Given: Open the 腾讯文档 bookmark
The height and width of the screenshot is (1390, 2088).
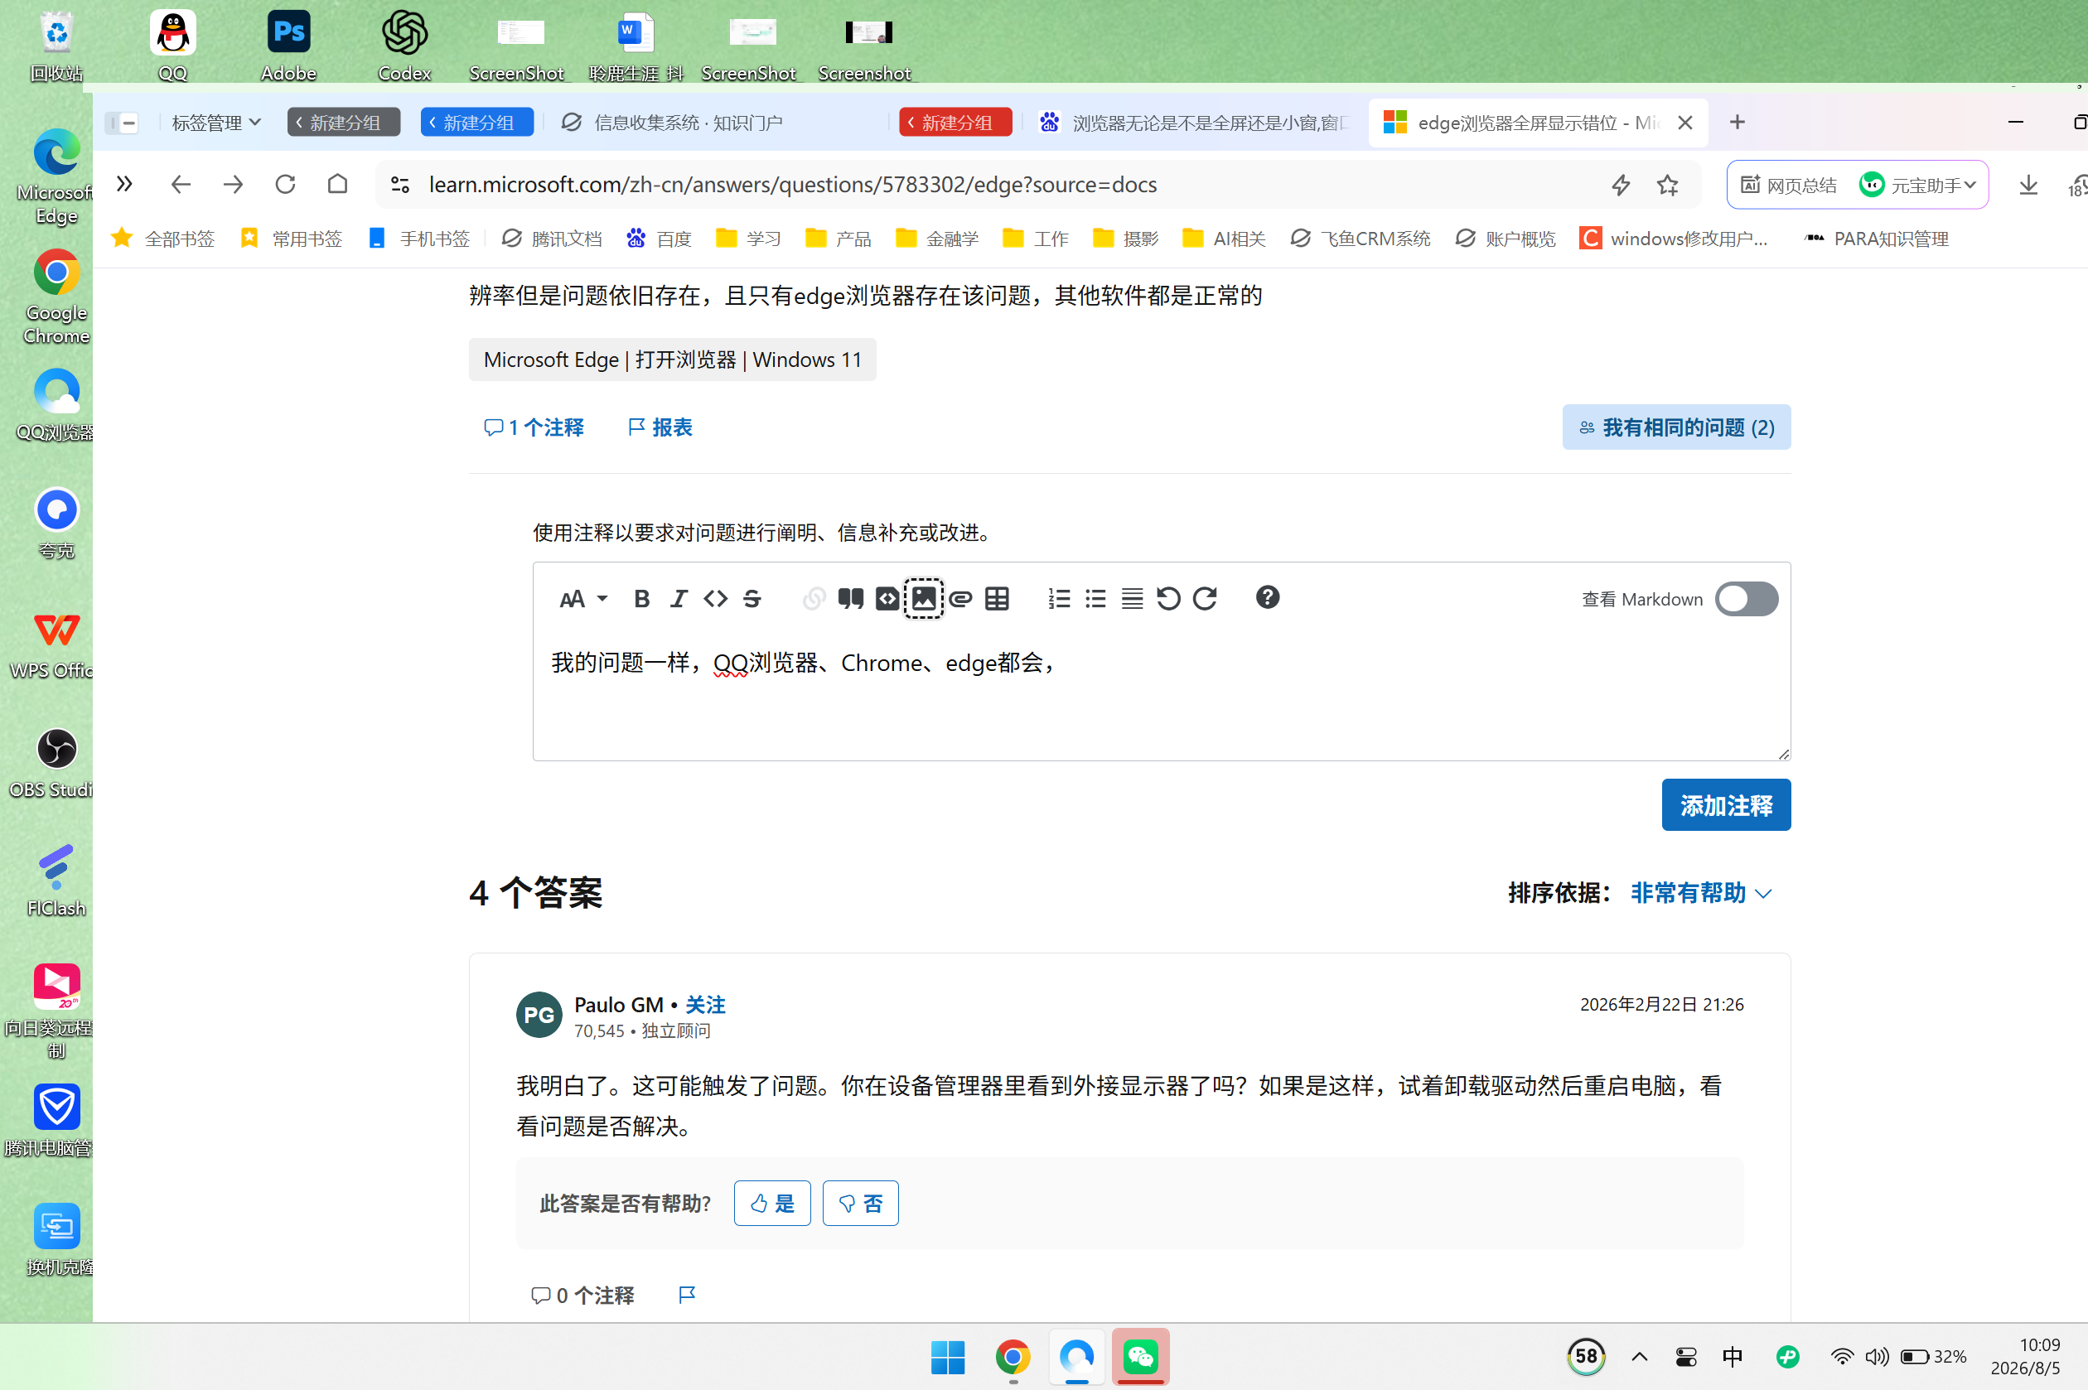Looking at the screenshot, I should pos(552,238).
